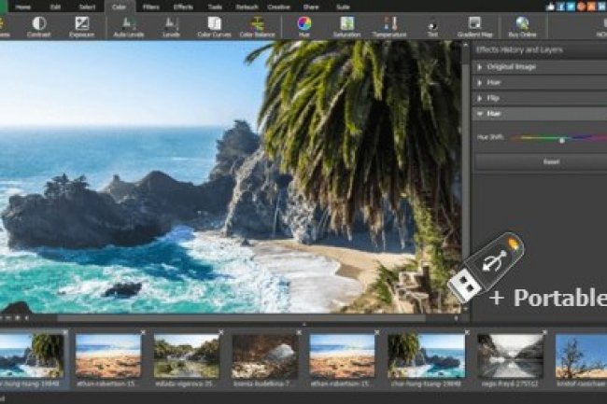Screen dimensions: 607x404
Task: Open the Saturation adjustment
Action: tap(346, 25)
